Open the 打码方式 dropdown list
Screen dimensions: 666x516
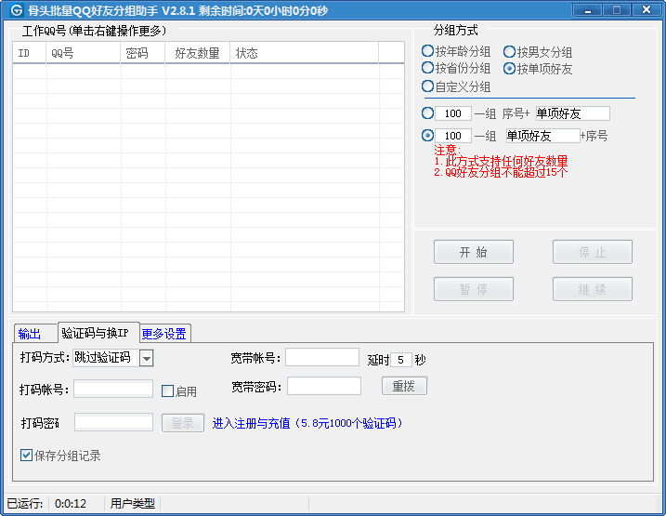[147, 358]
